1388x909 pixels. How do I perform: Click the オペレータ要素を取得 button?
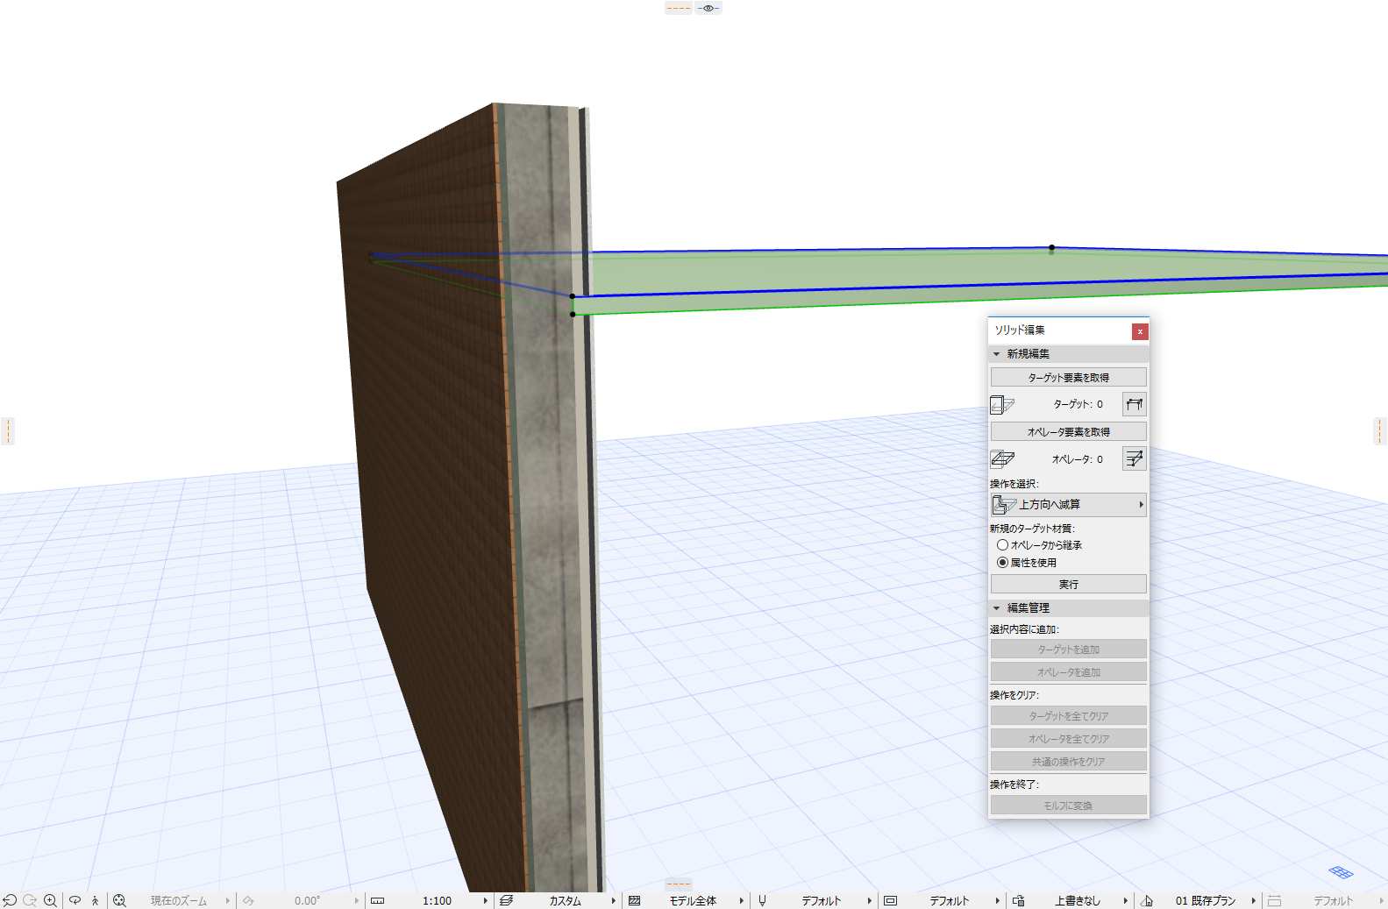(x=1068, y=432)
